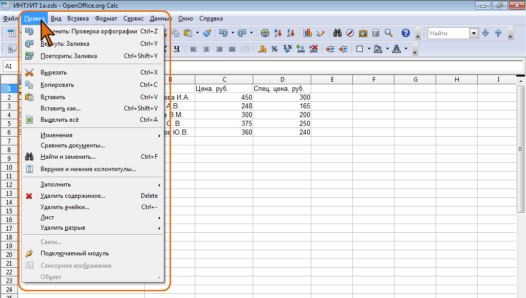Sort ascending with the A-Z toolbar icon
Screen dimensions: 526x298
(x=278, y=33)
